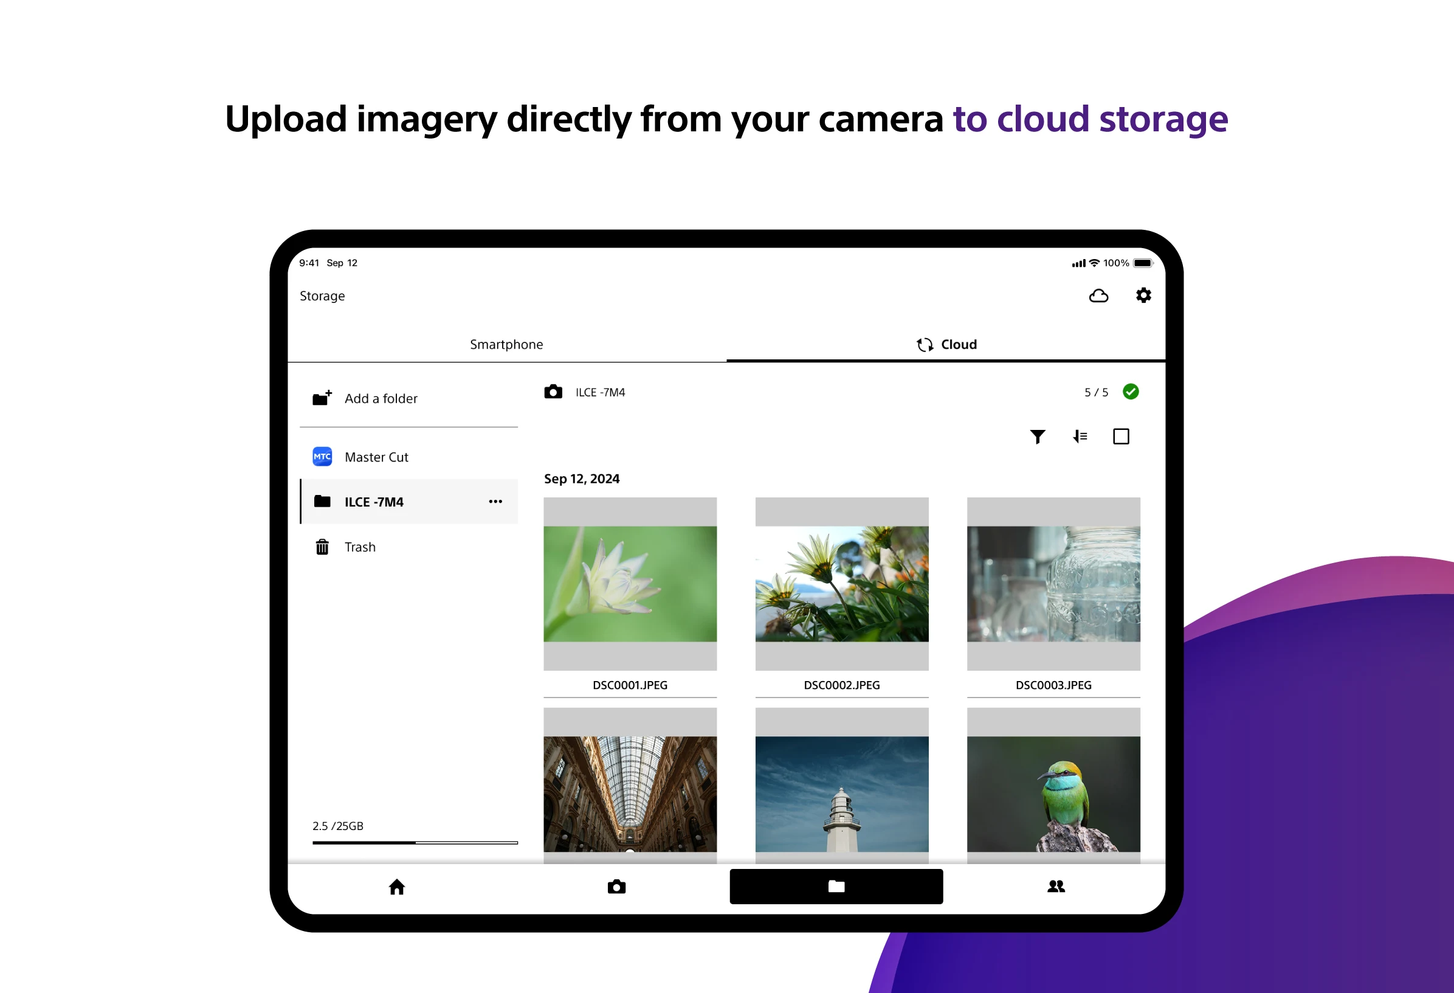Open the Trash folder

click(360, 547)
